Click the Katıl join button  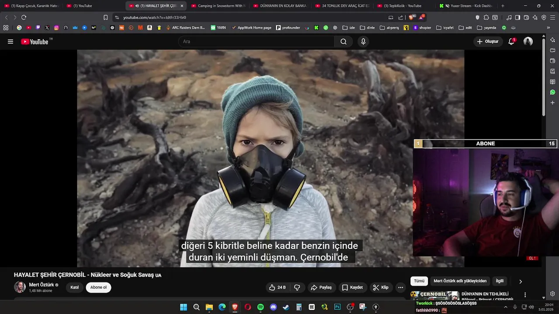click(x=75, y=287)
